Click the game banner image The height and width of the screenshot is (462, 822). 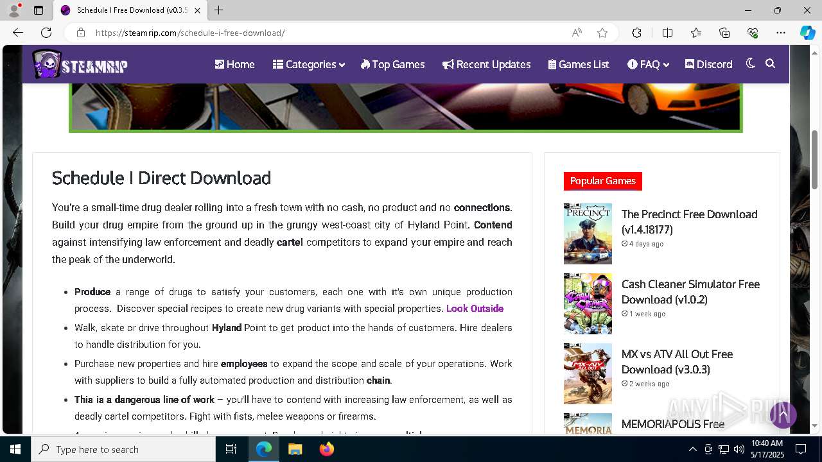point(406,107)
